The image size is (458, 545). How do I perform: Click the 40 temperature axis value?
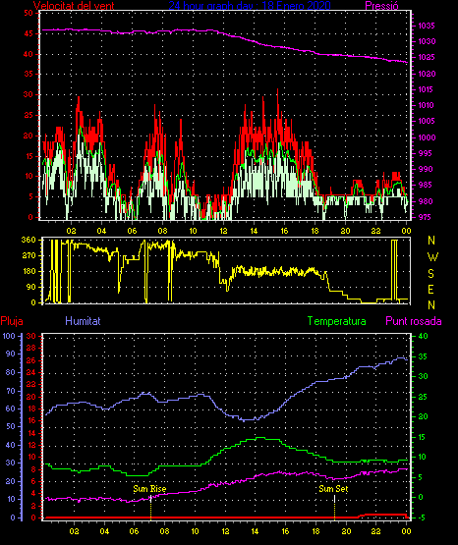423,336
